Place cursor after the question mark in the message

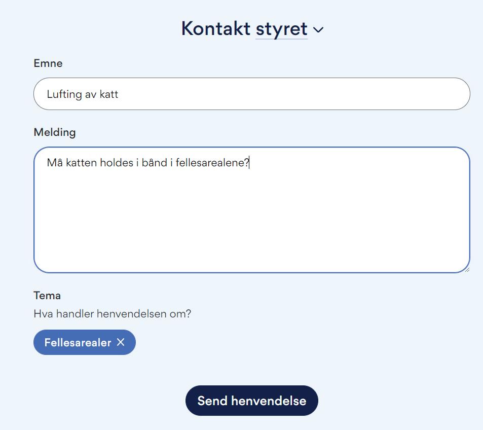(x=250, y=163)
